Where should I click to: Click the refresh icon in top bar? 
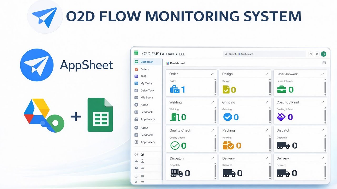[310, 54]
